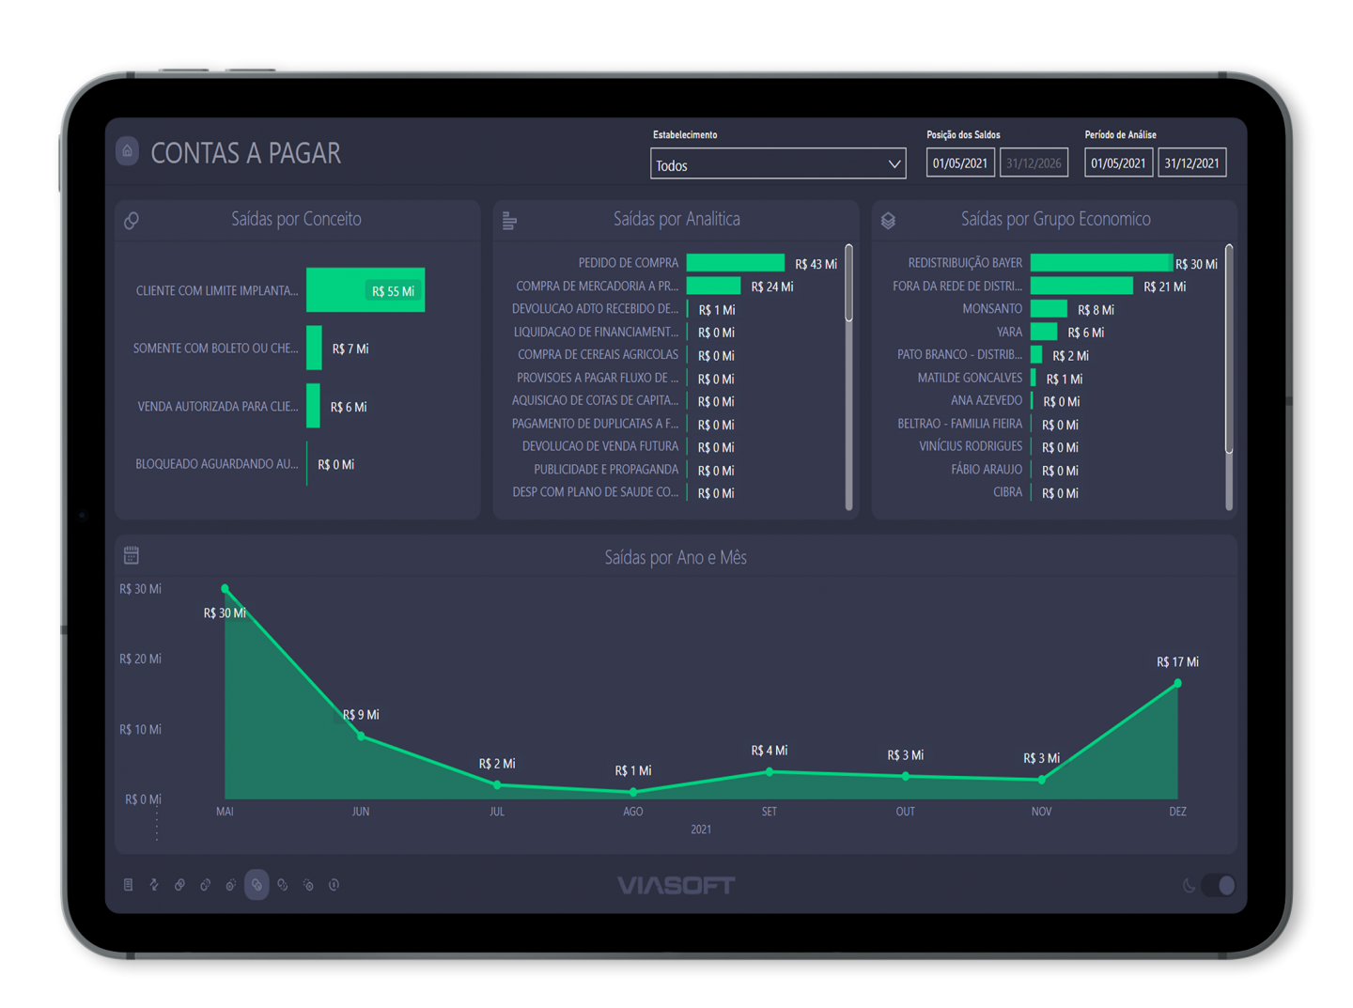This screenshot has width=1353, height=1008.
Task: Click the Saídas por Grupo Economico scrollbar
Action: coord(1228,348)
